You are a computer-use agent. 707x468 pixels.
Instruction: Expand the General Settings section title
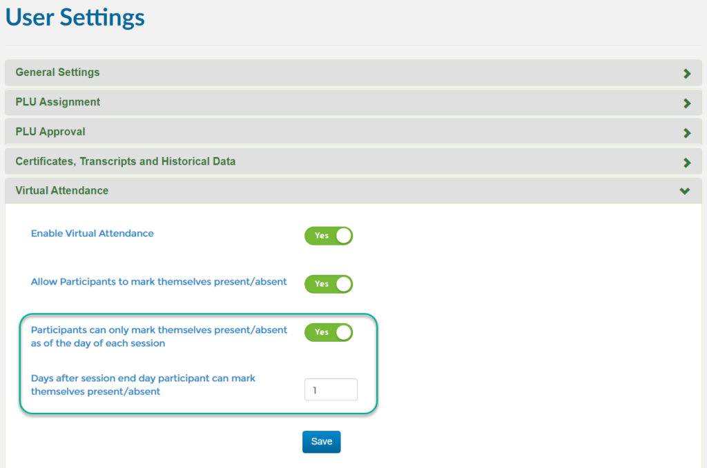click(x=57, y=72)
